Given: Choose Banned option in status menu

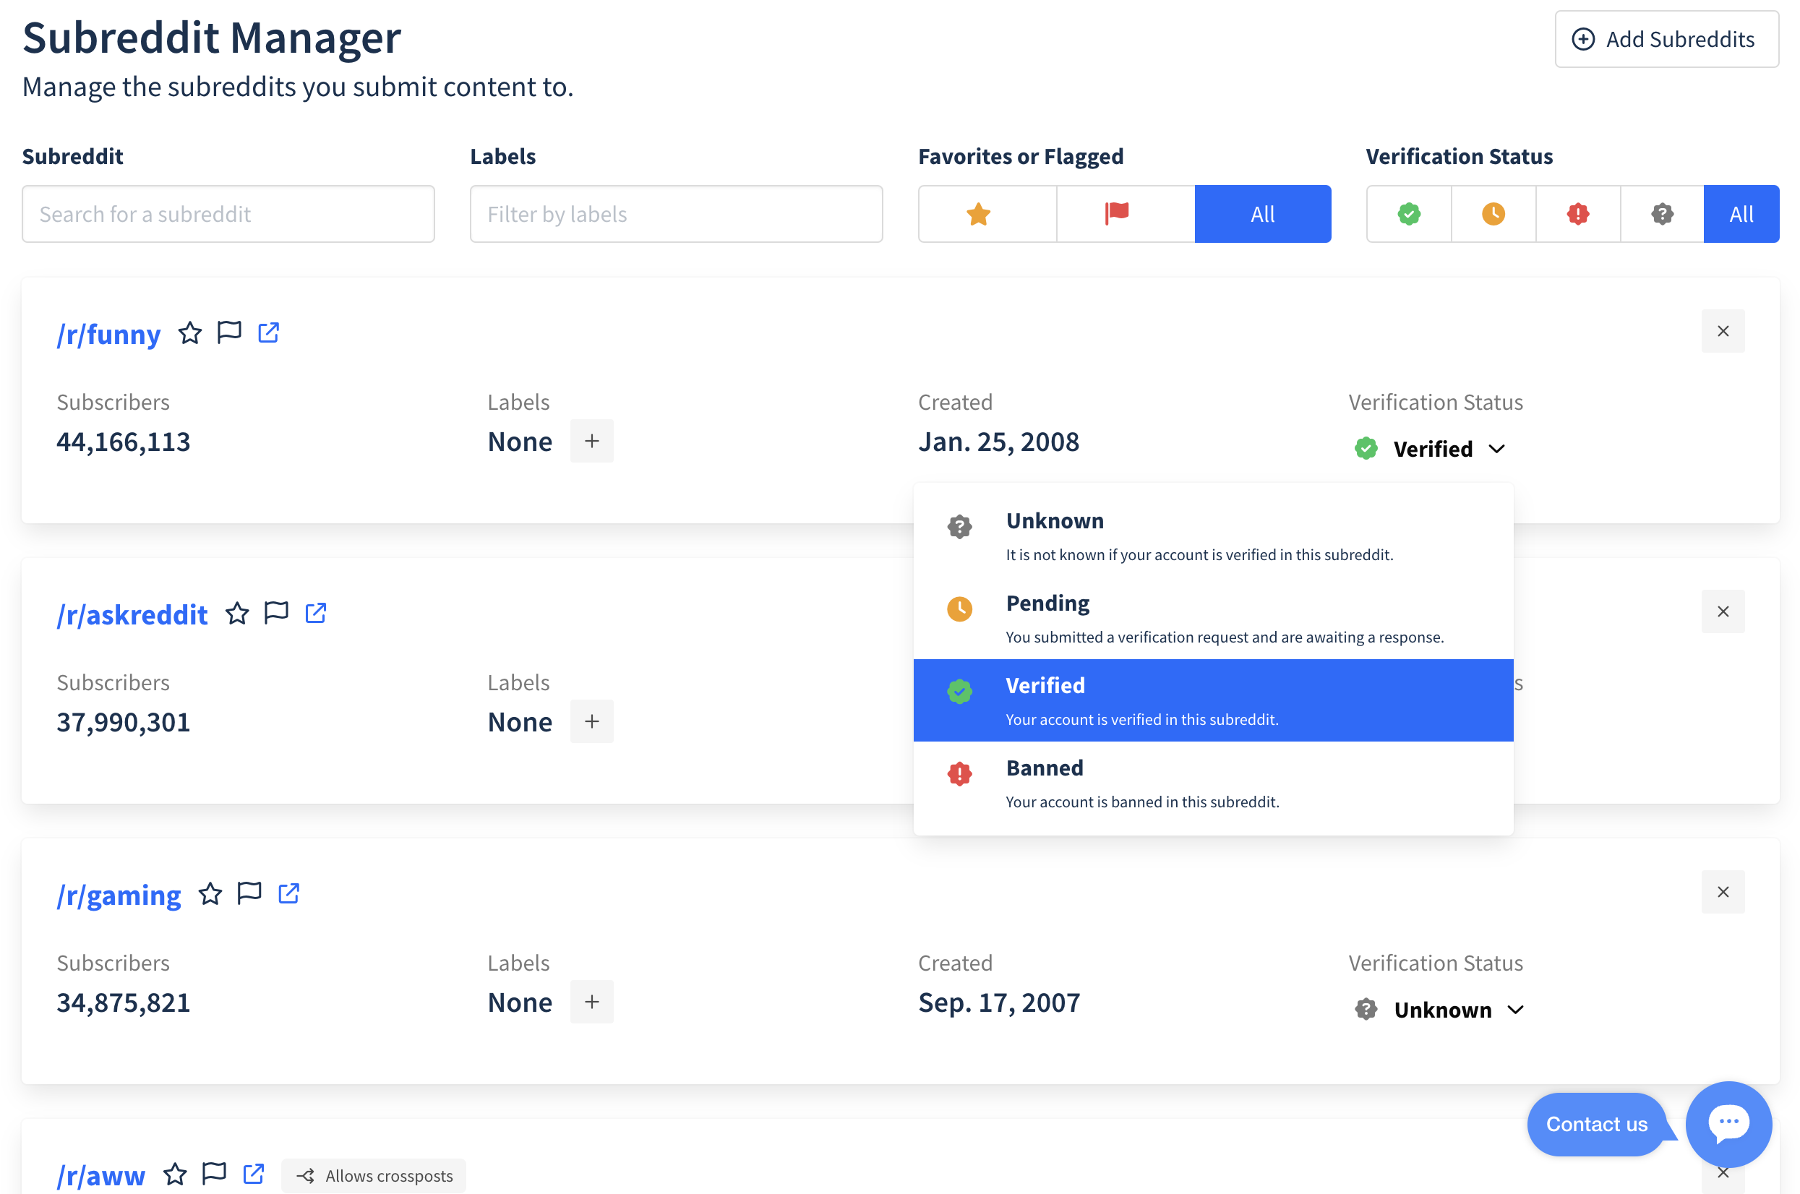Looking at the screenshot, I should pyautogui.click(x=1213, y=783).
